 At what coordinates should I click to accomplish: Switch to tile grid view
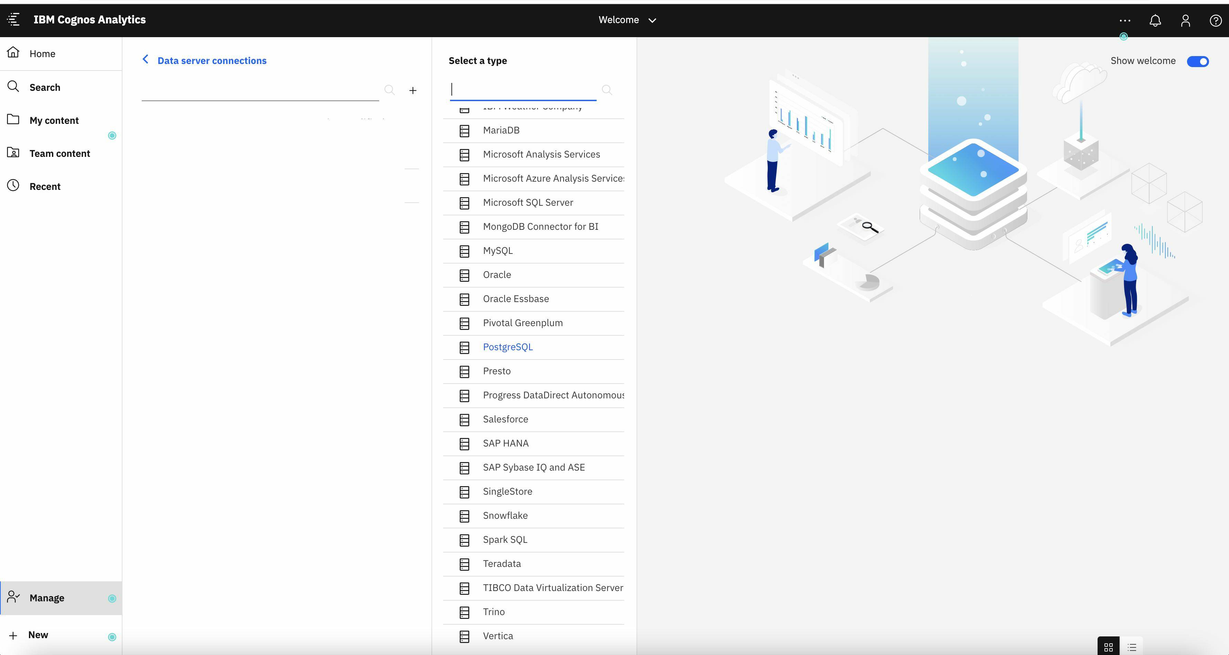(1108, 647)
